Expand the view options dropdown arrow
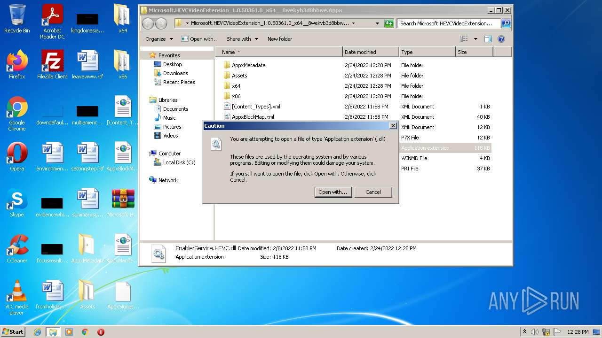This screenshot has height=338, width=602. point(475,39)
